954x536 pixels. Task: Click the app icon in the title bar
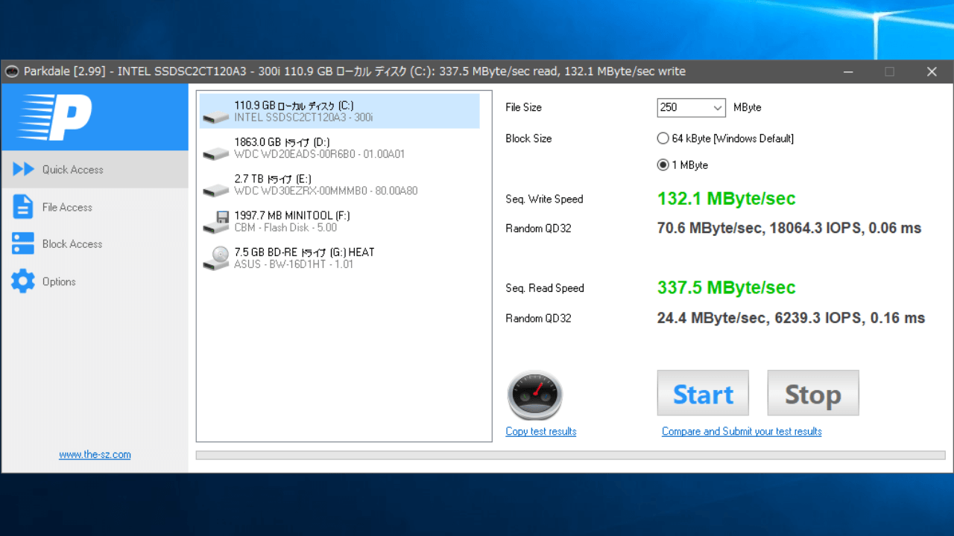coord(12,71)
